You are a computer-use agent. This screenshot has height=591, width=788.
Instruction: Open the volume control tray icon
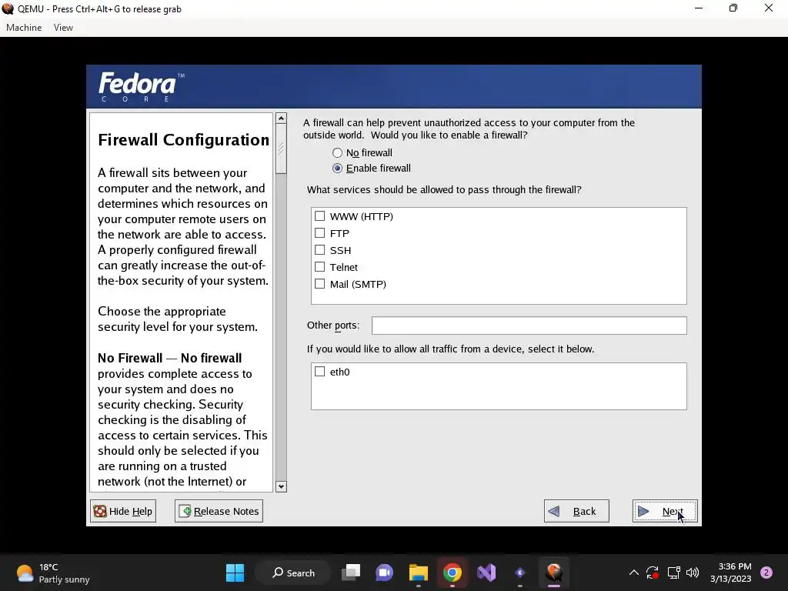point(693,573)
